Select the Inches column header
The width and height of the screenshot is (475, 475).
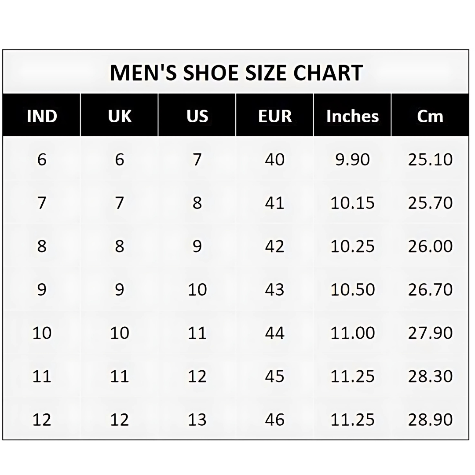[352, 116]
